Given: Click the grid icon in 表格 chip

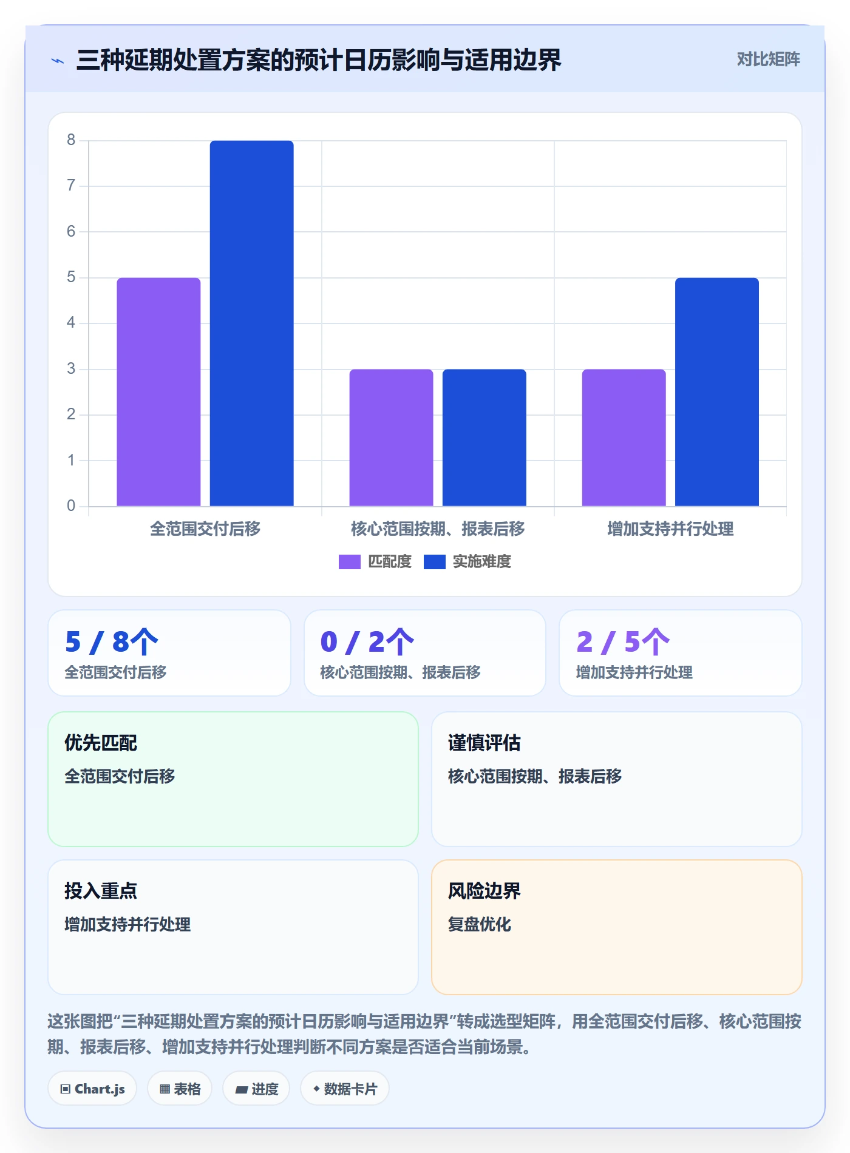Looking at the screenshot, I should (x=165, y=1089).
